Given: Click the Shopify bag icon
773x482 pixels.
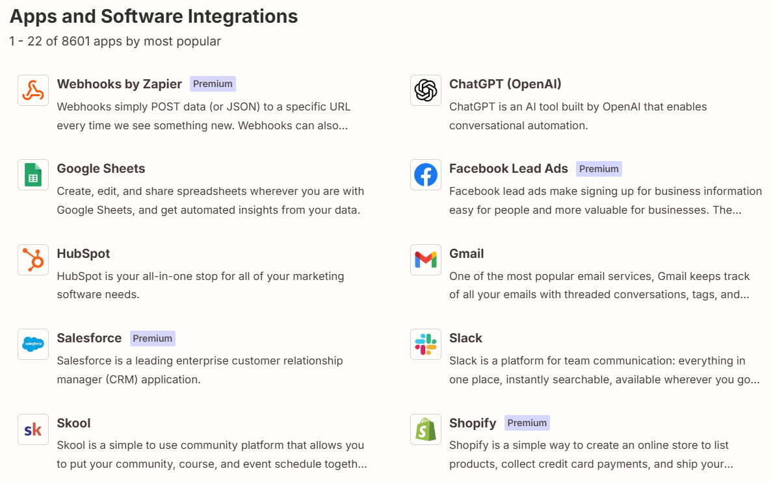Looking at the screenshot, I should coord(425,429).
